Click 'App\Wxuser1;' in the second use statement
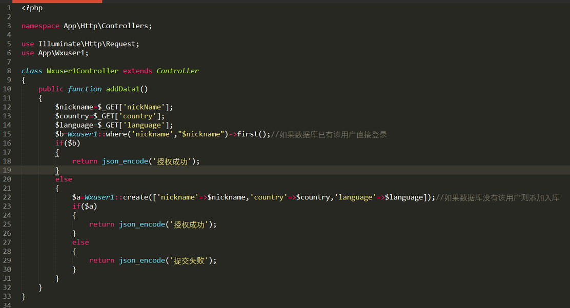Viewport: 570px width, 308px height. [x=63, y=53]
